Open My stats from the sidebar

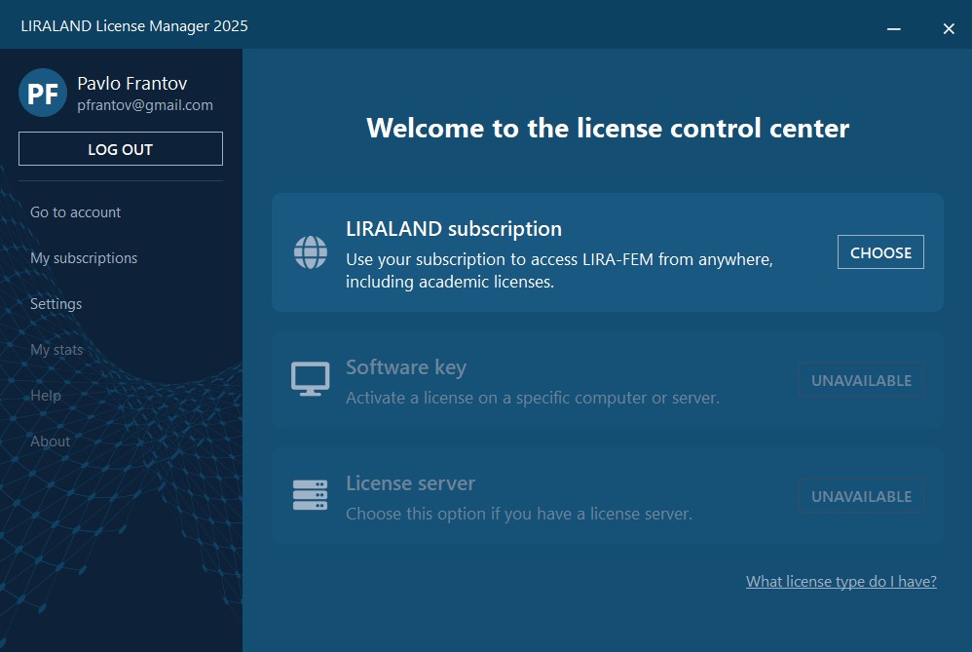coord(56,350)
